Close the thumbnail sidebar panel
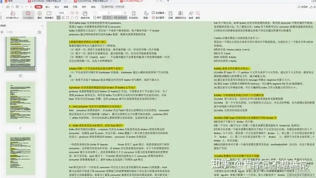Viewport: 316px width, 178px height. (42, 25)
